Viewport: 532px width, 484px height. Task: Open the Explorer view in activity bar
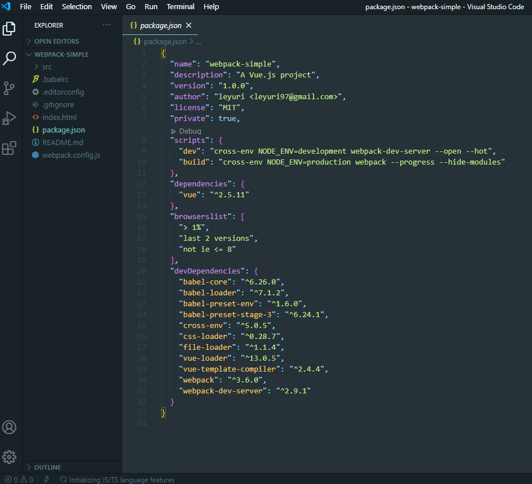[x=9, y=29]
